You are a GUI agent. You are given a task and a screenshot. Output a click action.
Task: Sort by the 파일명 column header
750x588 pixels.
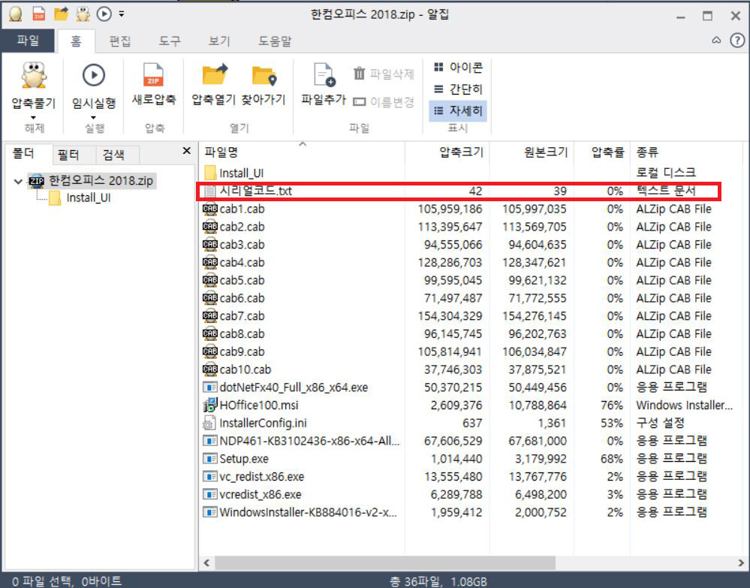[301, 152]
